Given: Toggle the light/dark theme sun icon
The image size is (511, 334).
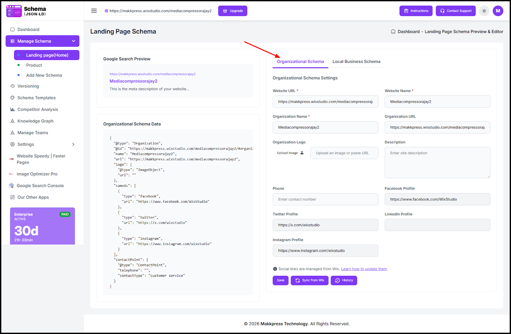Looking at the screenshot, I should [x=484, y=11].
